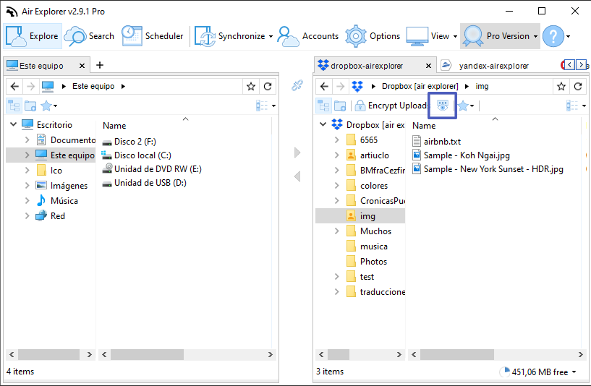The height and width of the screenshot is (386, 591).
Task: Click the Help question mark icon
Action: tap(553, 36)
